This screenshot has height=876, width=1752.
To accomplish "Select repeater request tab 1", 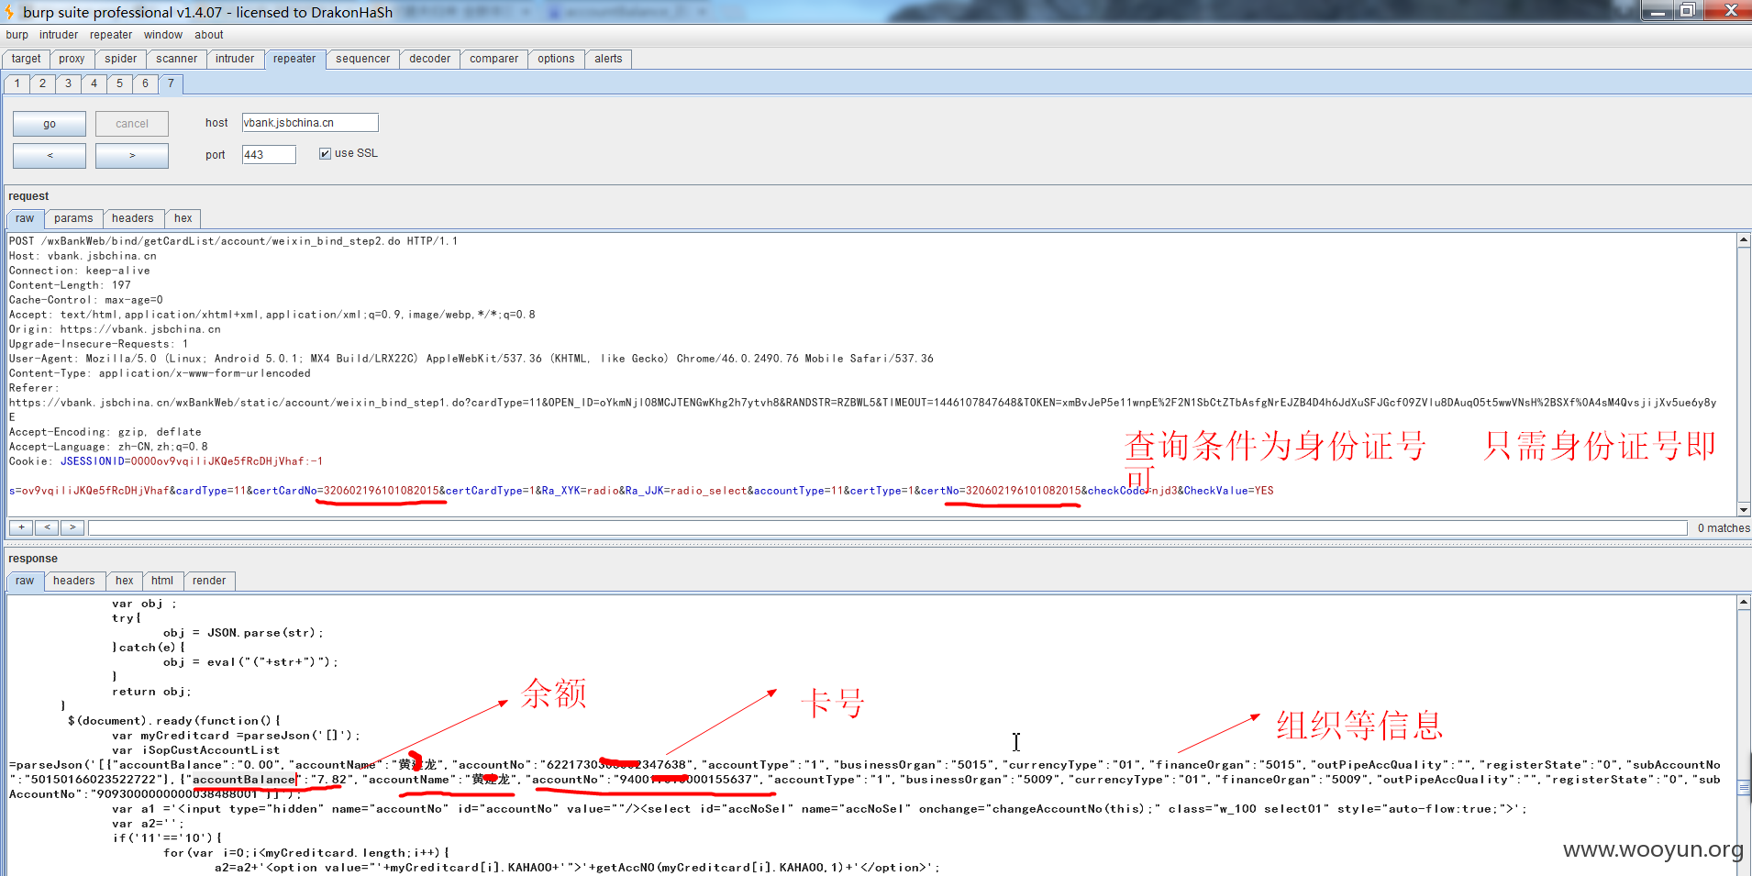I will tap(17, 83).
